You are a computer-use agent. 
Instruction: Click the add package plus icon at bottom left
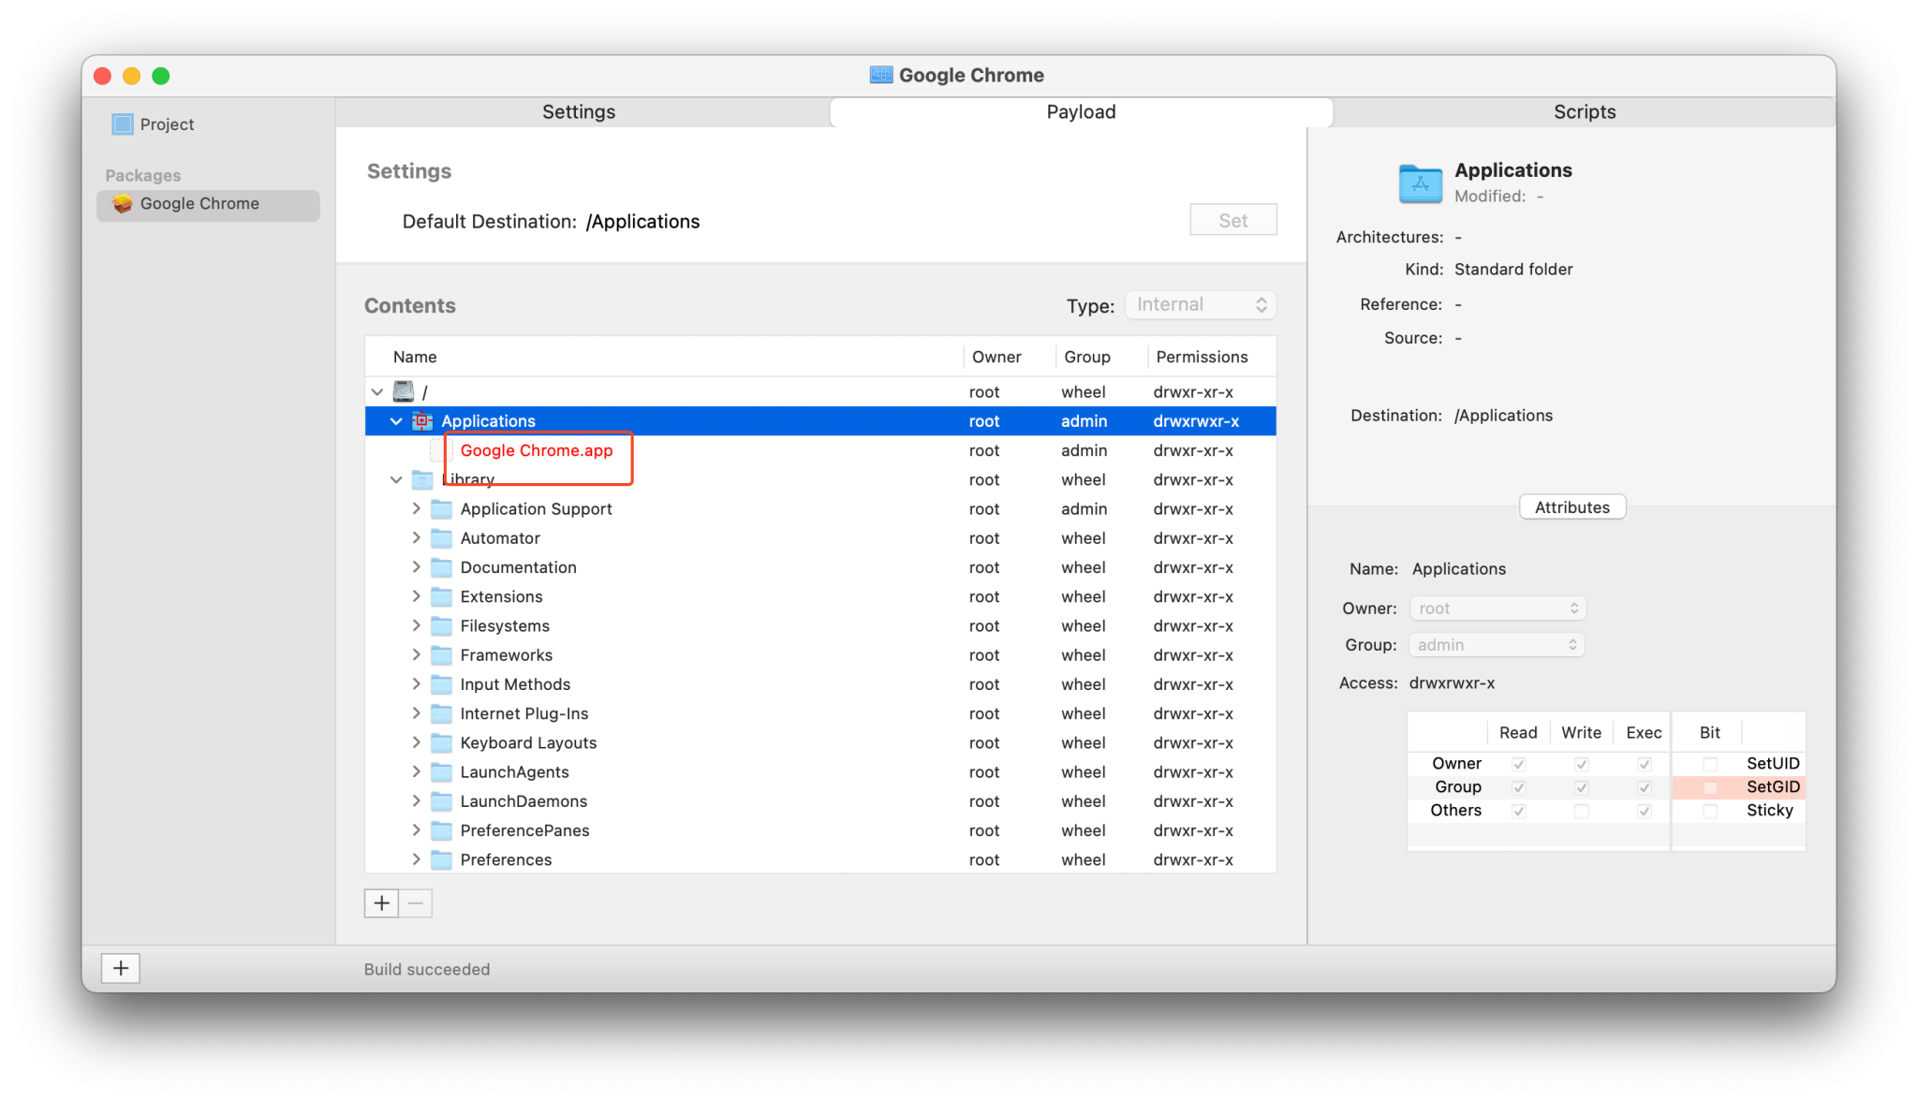121,968
